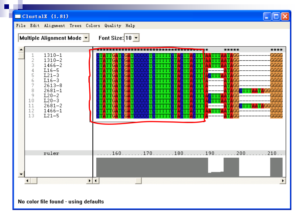This screenshot has height=224, width=299.
Task: Click the status message about color file
Action: click(x=61, y=201)
